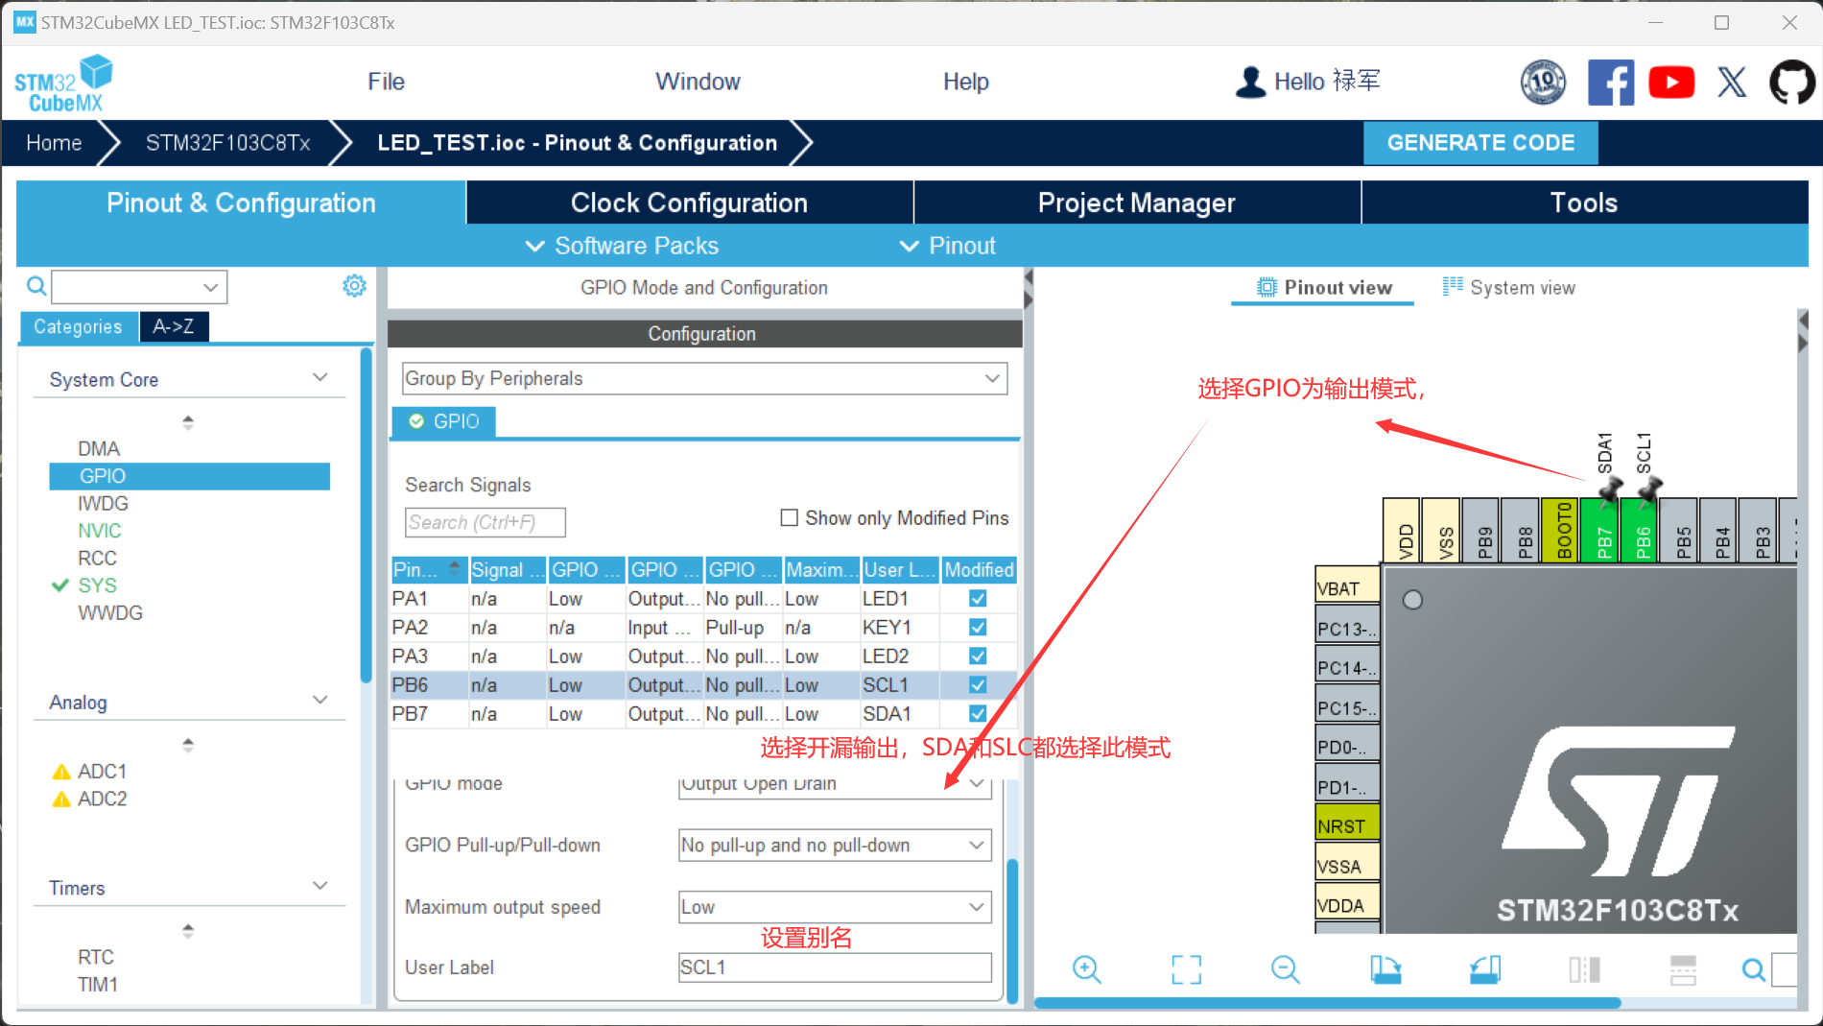Open the Help menu
The width and height of the screenshot is (1823, 1026).
click(965, 82)
